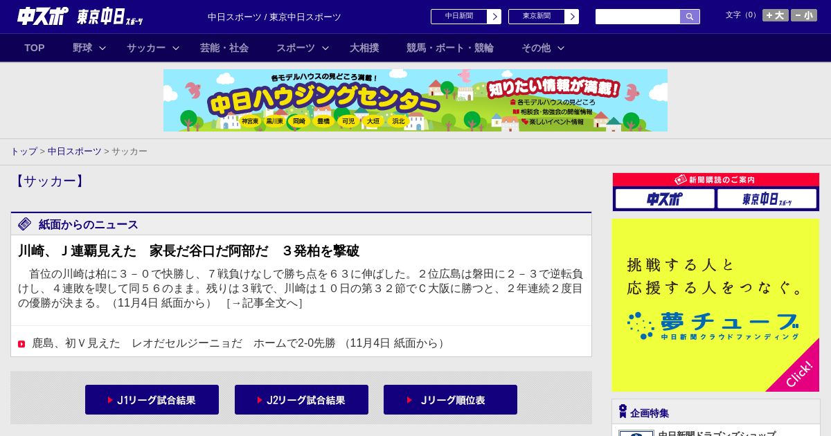Click 夢チューブ crowdfunding banner

(716, 305)
